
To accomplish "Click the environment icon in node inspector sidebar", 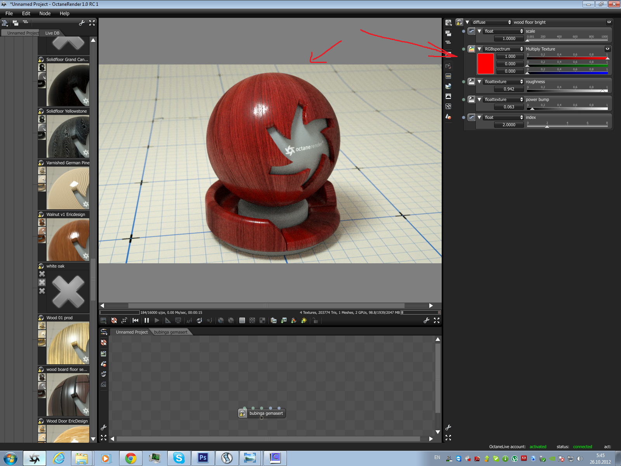I will click(x=448, y=86).
